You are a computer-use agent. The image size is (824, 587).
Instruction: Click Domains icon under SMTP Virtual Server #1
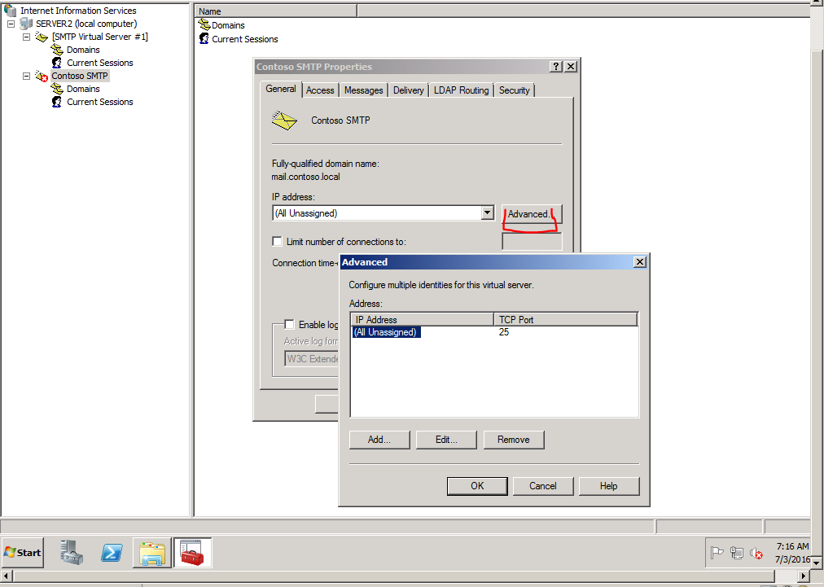coord(57,50)
